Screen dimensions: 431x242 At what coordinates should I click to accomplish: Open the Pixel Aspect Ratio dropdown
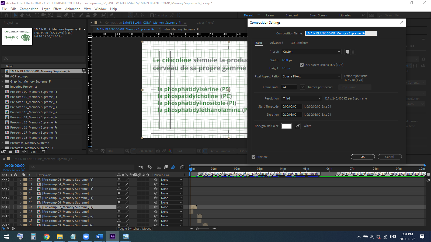(x=311, y=76)
